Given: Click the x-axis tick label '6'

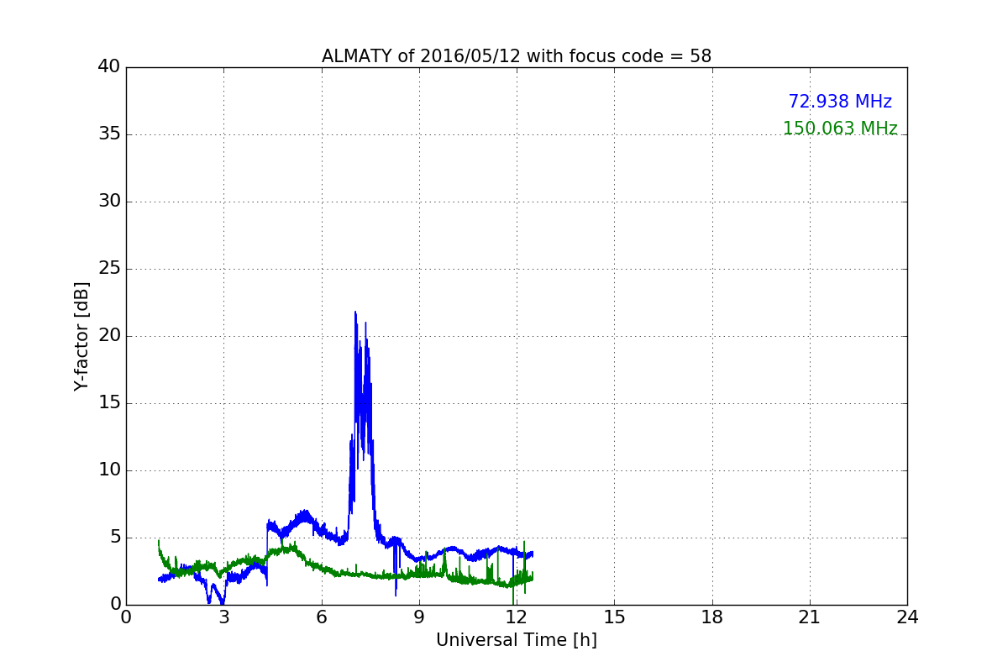Looking at the screenshot, I should tap(322, 617).
